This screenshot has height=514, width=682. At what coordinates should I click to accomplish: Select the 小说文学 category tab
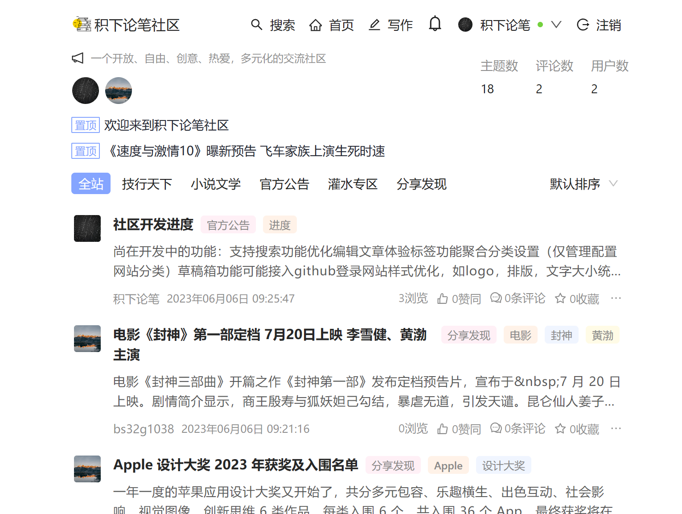pos(216,184)
